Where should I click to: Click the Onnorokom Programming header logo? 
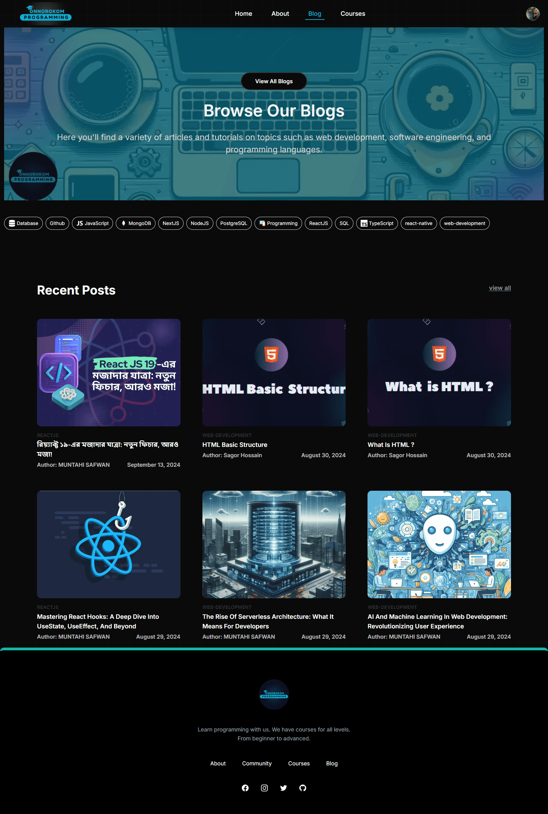(x=46, y=14)
